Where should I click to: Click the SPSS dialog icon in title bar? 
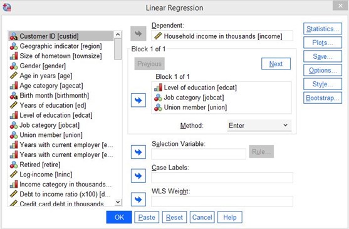click(7, 8)
